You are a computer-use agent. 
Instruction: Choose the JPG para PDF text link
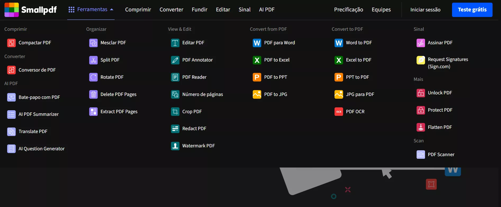click(x=360, y=94)
